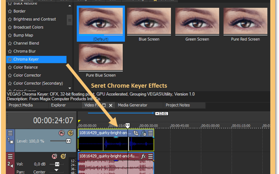Grab the effects list scrollbar thumb

(69, 20)
